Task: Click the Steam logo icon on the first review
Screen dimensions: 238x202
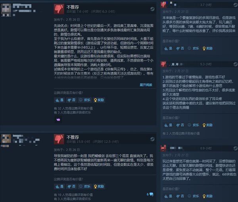Action: (x=152, y=9)
